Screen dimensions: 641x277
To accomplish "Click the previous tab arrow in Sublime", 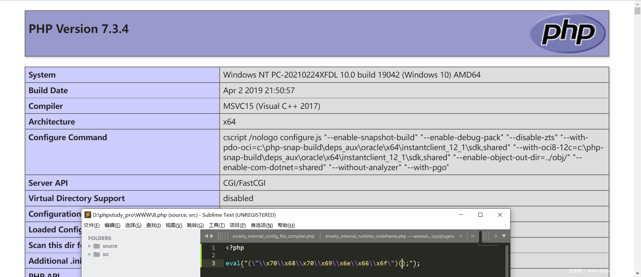I will tap(206, 236).
